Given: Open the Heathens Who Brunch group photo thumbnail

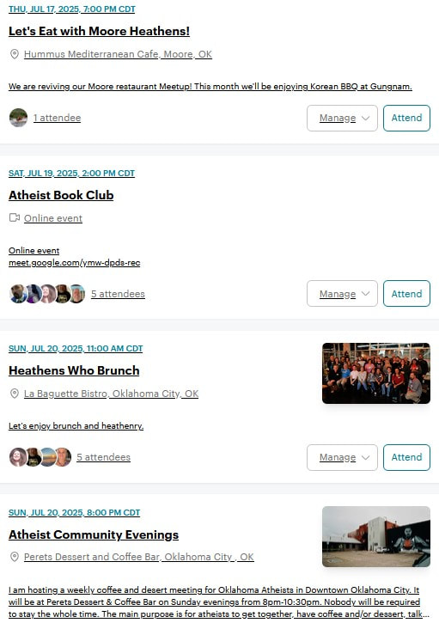Looking at the screenshot, I should (x=376, y=373).
